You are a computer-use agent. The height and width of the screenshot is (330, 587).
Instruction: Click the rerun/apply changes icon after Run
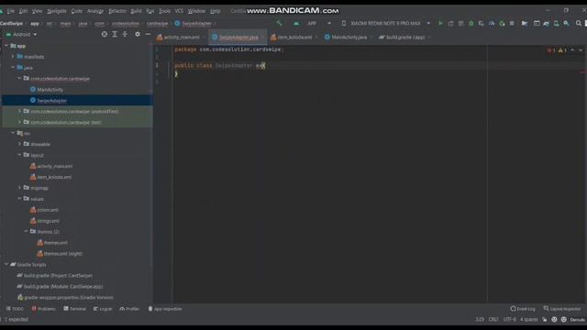(450, 23)
